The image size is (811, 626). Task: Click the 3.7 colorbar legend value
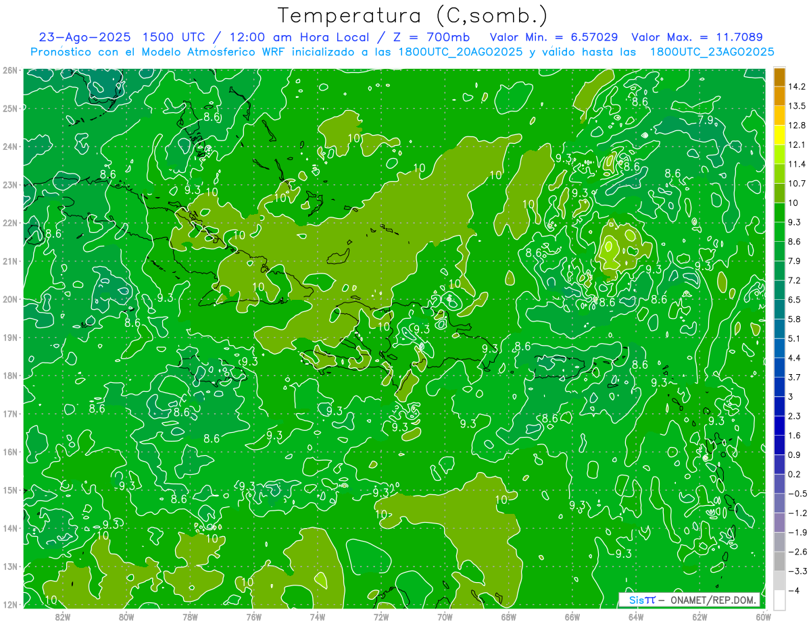pos(795,377)
